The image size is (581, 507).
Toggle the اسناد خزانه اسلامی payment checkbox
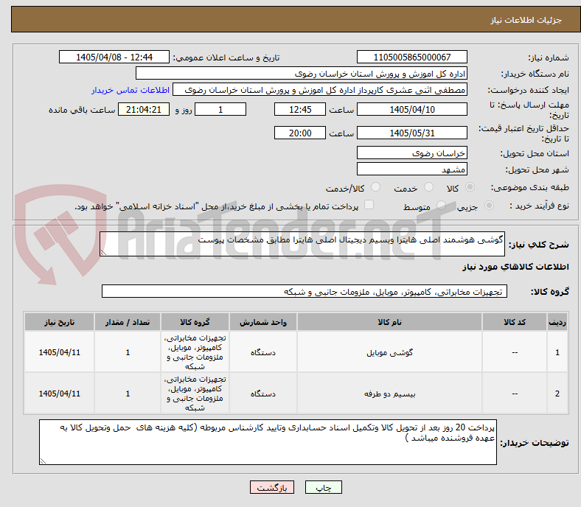coord(369,205)
